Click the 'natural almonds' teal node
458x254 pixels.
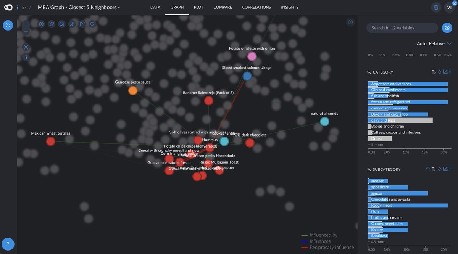click(x=324, y=122)
